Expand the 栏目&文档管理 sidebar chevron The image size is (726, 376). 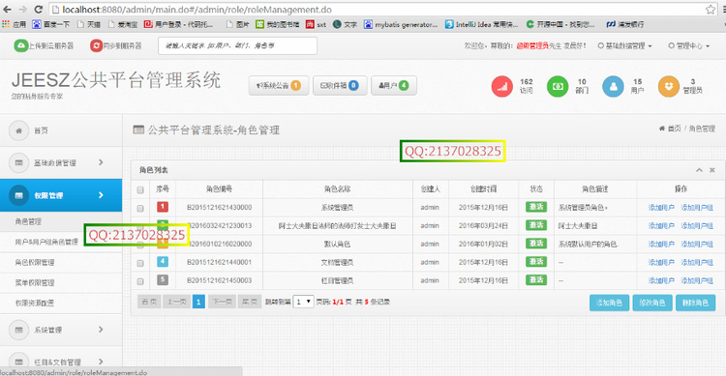[x=101, y=362]
